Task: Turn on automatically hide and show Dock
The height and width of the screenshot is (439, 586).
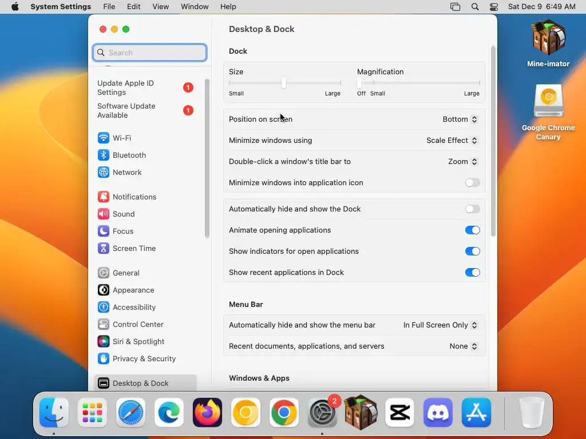Action: (472, 209)
